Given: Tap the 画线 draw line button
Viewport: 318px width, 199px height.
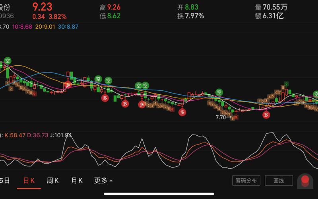Looking at the screenshot, I should (279, 181).
